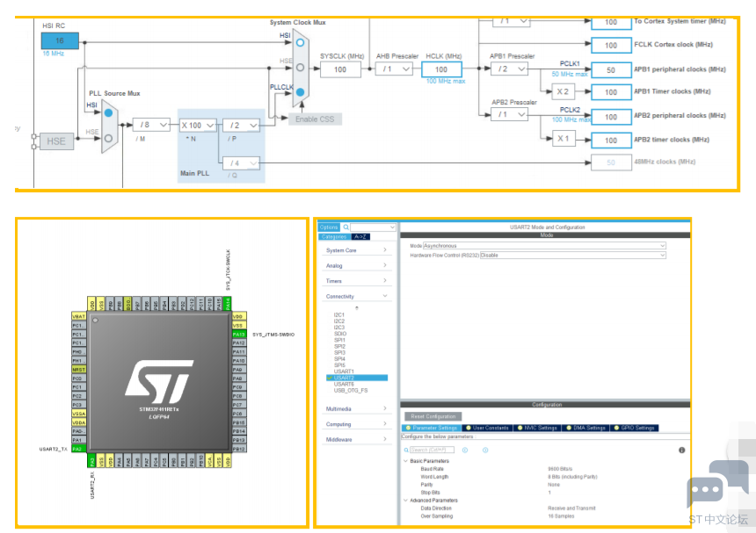Viewport: 756px width, 533px height.
Task: Open the APB1 Prescaler dropdown
Action: tap(509, 68)
